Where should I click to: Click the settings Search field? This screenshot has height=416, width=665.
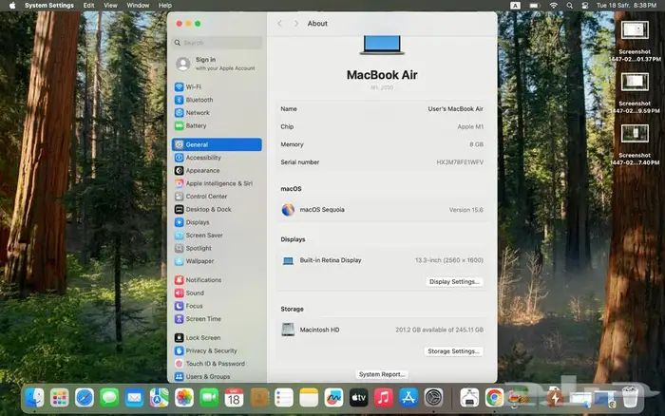point(218,43)
